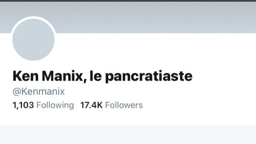Open the 1,103 Following list

(43, 105)
